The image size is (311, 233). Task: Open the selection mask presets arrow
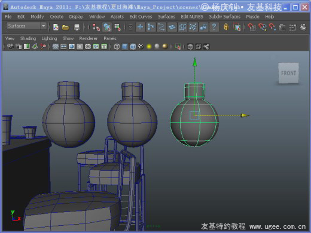tap(130, 27)
